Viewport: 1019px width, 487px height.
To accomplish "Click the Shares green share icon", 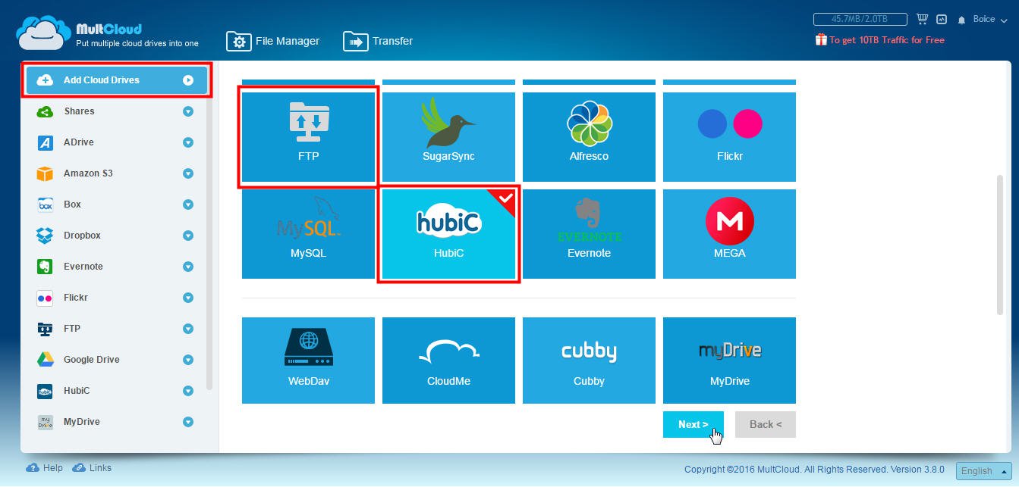I will point(45,111).
